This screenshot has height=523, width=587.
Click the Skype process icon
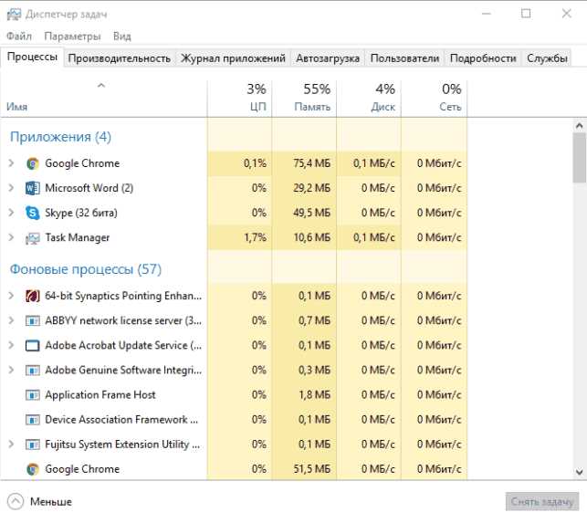(x=33, y=213)
